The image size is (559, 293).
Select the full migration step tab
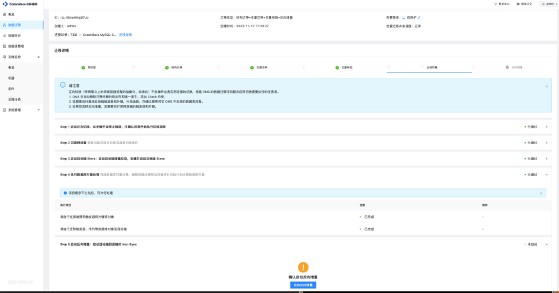[x=259, y=67]
